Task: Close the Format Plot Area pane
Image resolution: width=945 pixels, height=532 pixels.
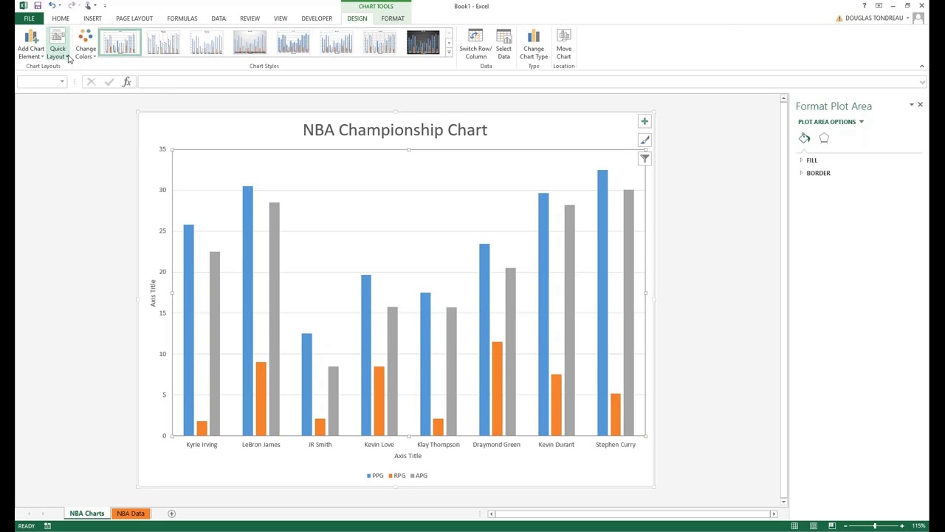Action: point(920,105)
